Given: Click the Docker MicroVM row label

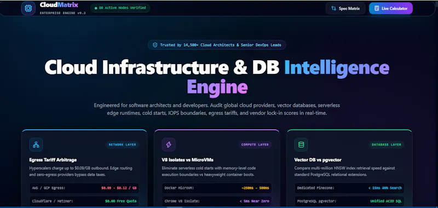Looking at the screenshot, I should (179, 188).
